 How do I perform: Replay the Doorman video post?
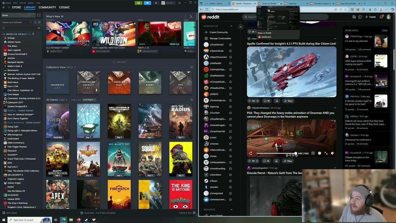pos(251,153)
